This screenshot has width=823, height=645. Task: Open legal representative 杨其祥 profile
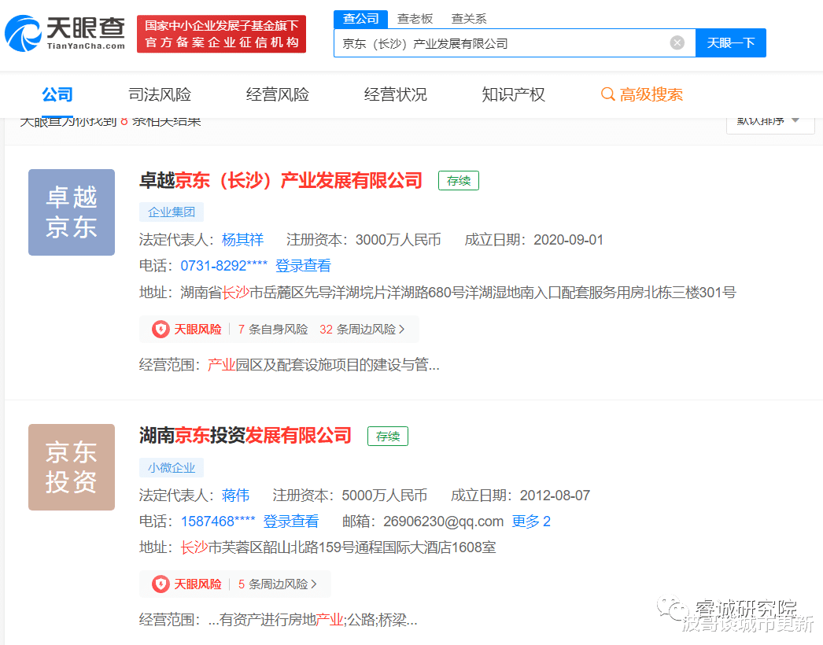point(242,240)
